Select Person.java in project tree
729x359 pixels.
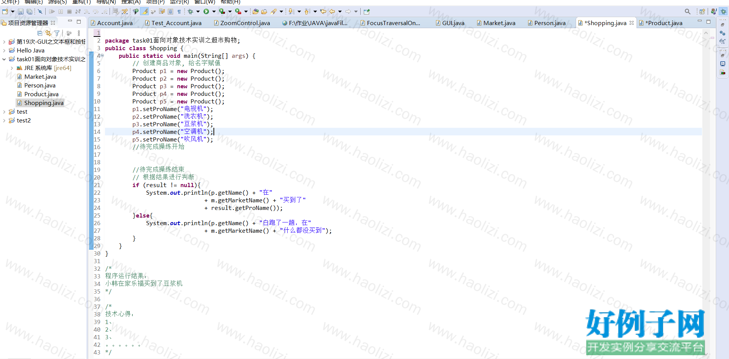(36, 85)
